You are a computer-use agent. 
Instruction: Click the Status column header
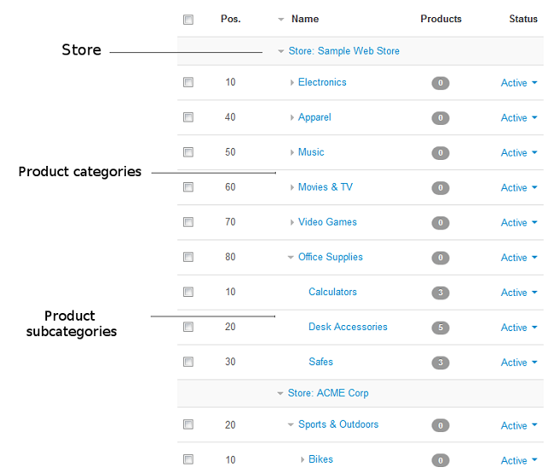coord(523,19)
